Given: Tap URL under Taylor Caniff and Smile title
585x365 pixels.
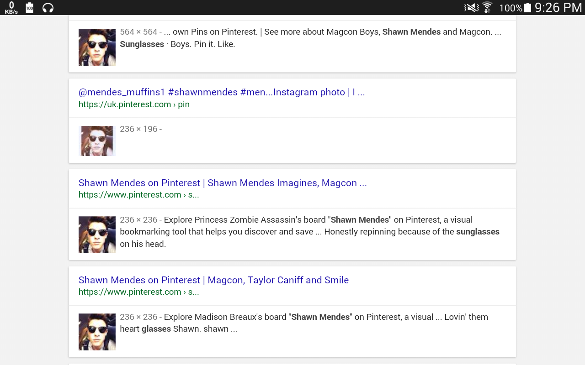Looking at the screenshot, I should [x=139, y=292].
